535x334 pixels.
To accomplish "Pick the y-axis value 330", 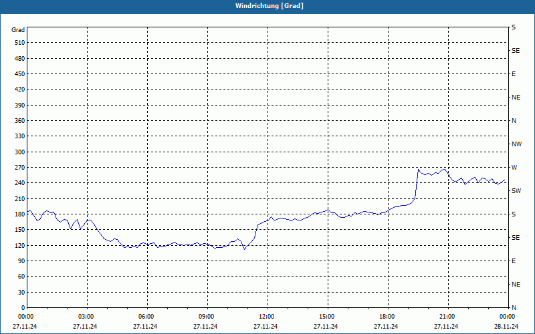I will 19,136.
